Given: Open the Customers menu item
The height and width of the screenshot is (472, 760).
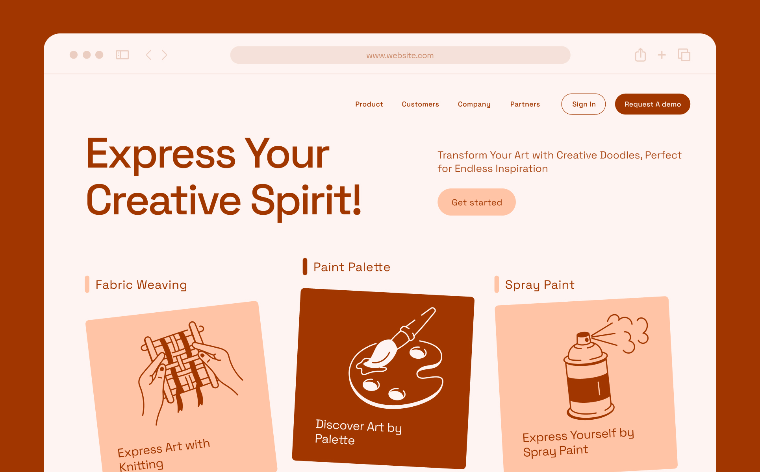Looking at the screenshot, I should [420, 104].
